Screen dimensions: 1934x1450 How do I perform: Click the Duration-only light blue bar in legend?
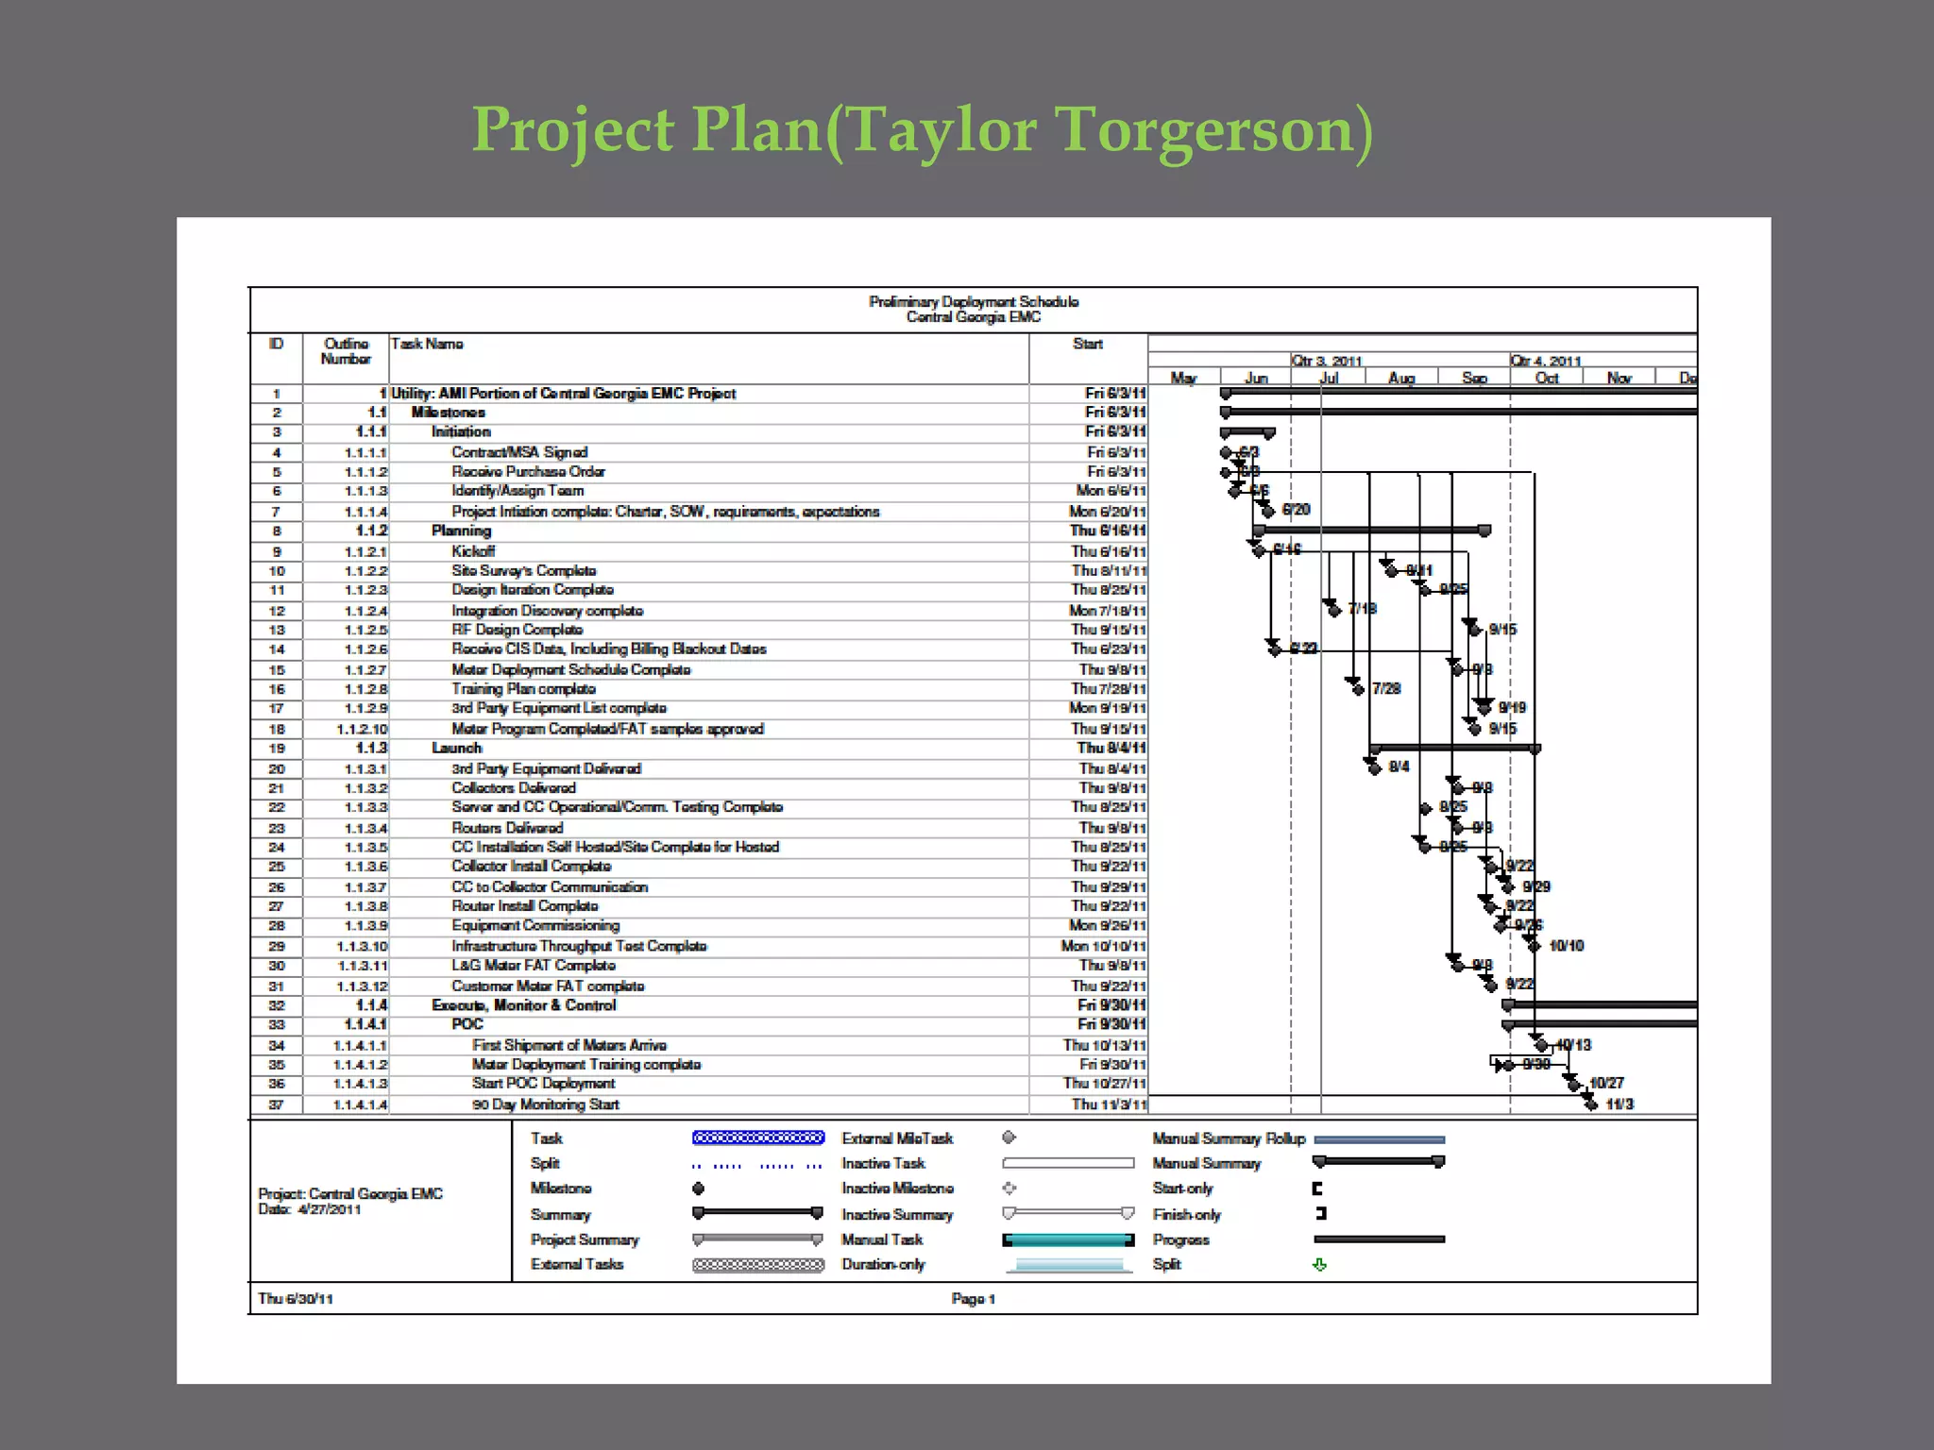(1068, 1265)
